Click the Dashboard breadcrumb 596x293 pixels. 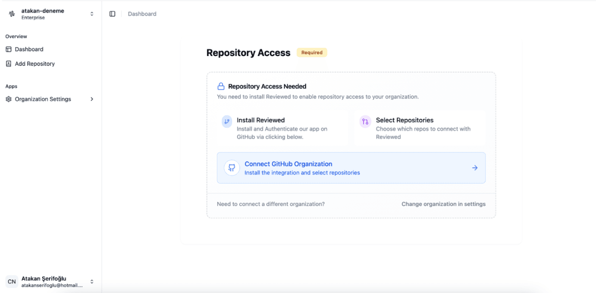click(x=142, y=14)
